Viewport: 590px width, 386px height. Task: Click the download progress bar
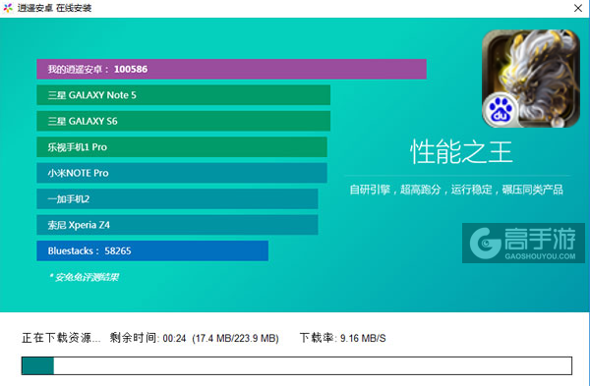tap(297, 365)
